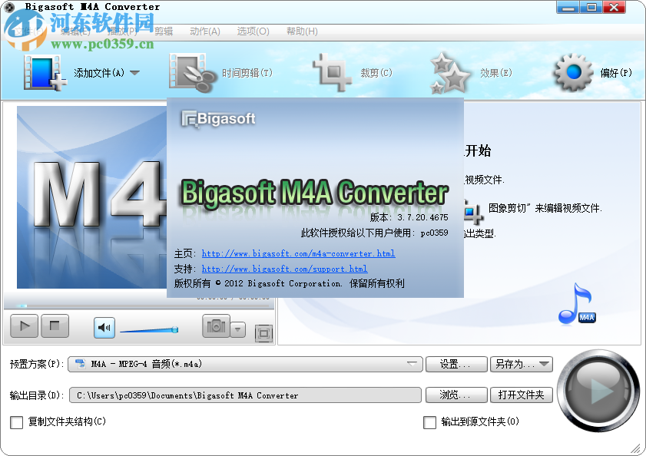
Task: Mute audio with the speaker icon
Action: [103, 326]
